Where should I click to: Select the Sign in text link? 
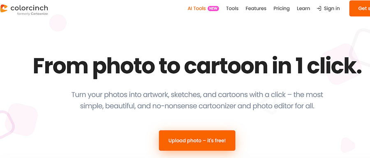pos(332,9)
